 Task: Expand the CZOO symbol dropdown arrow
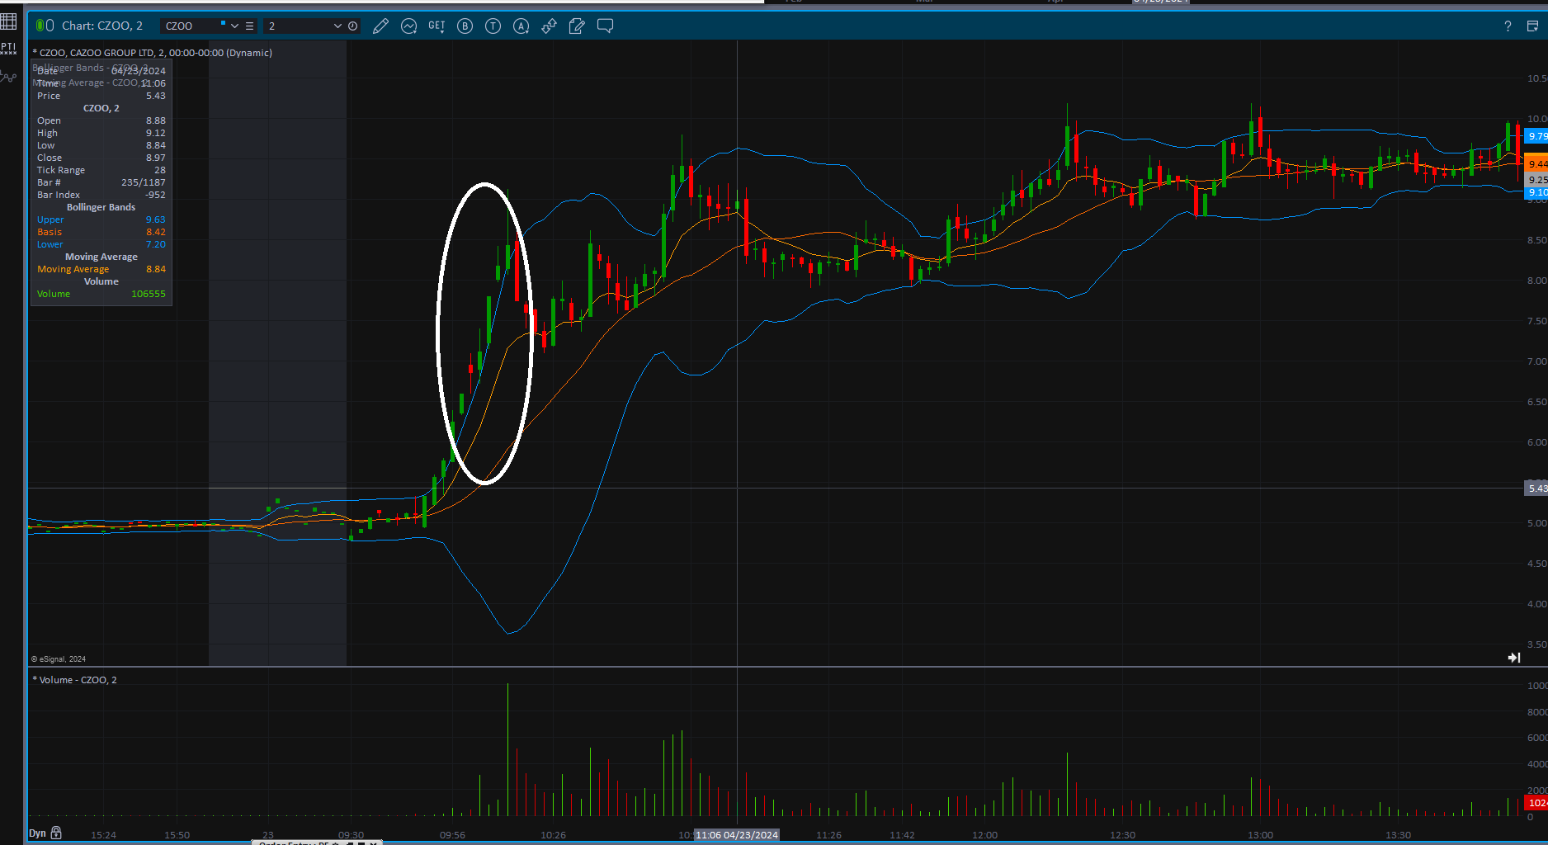pos(234,26)
